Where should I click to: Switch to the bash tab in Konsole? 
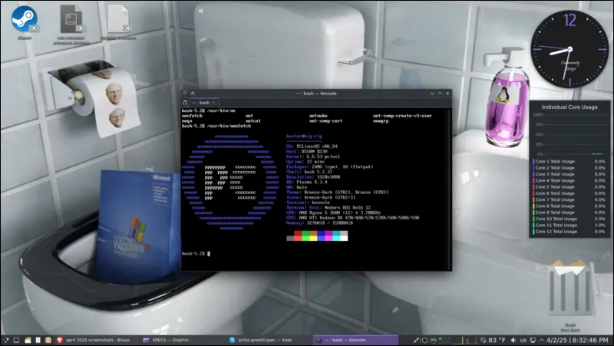pyautogui.click(x=204, y=103)
